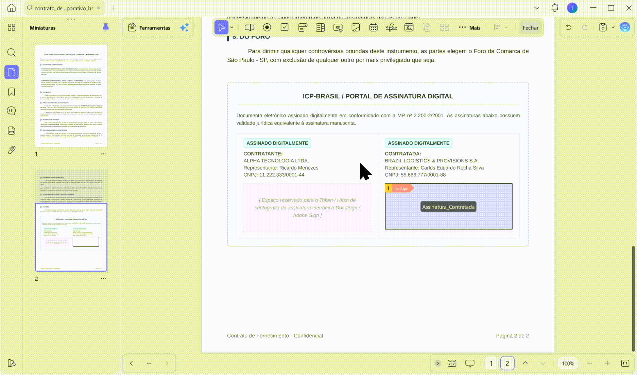Switch to contrato_de...porativo_br tab
The image size is (637, 375).
tap(64, 8)
